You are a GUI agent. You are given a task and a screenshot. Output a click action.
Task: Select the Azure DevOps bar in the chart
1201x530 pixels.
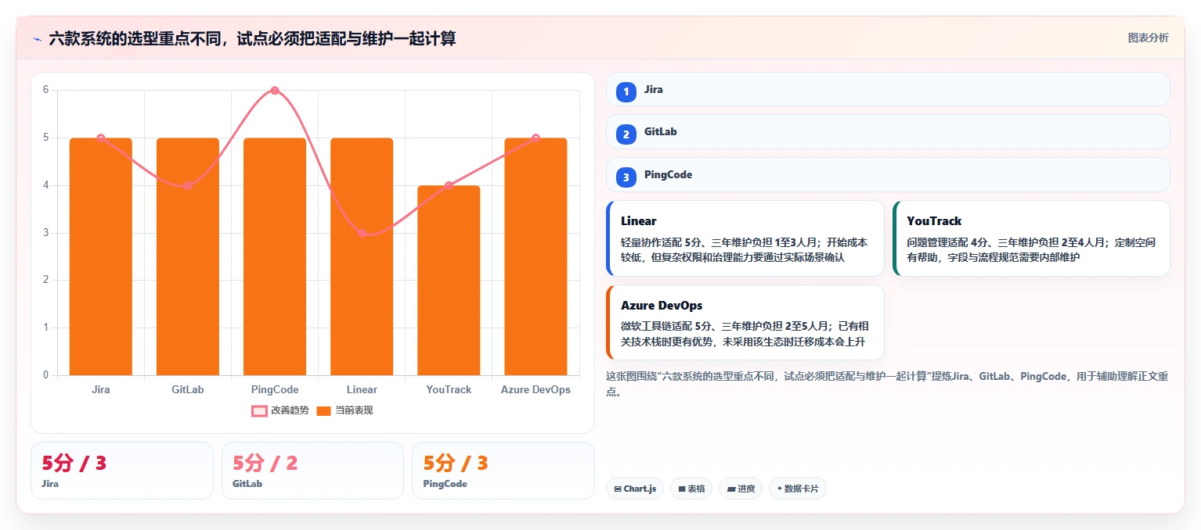coord(536,256)
